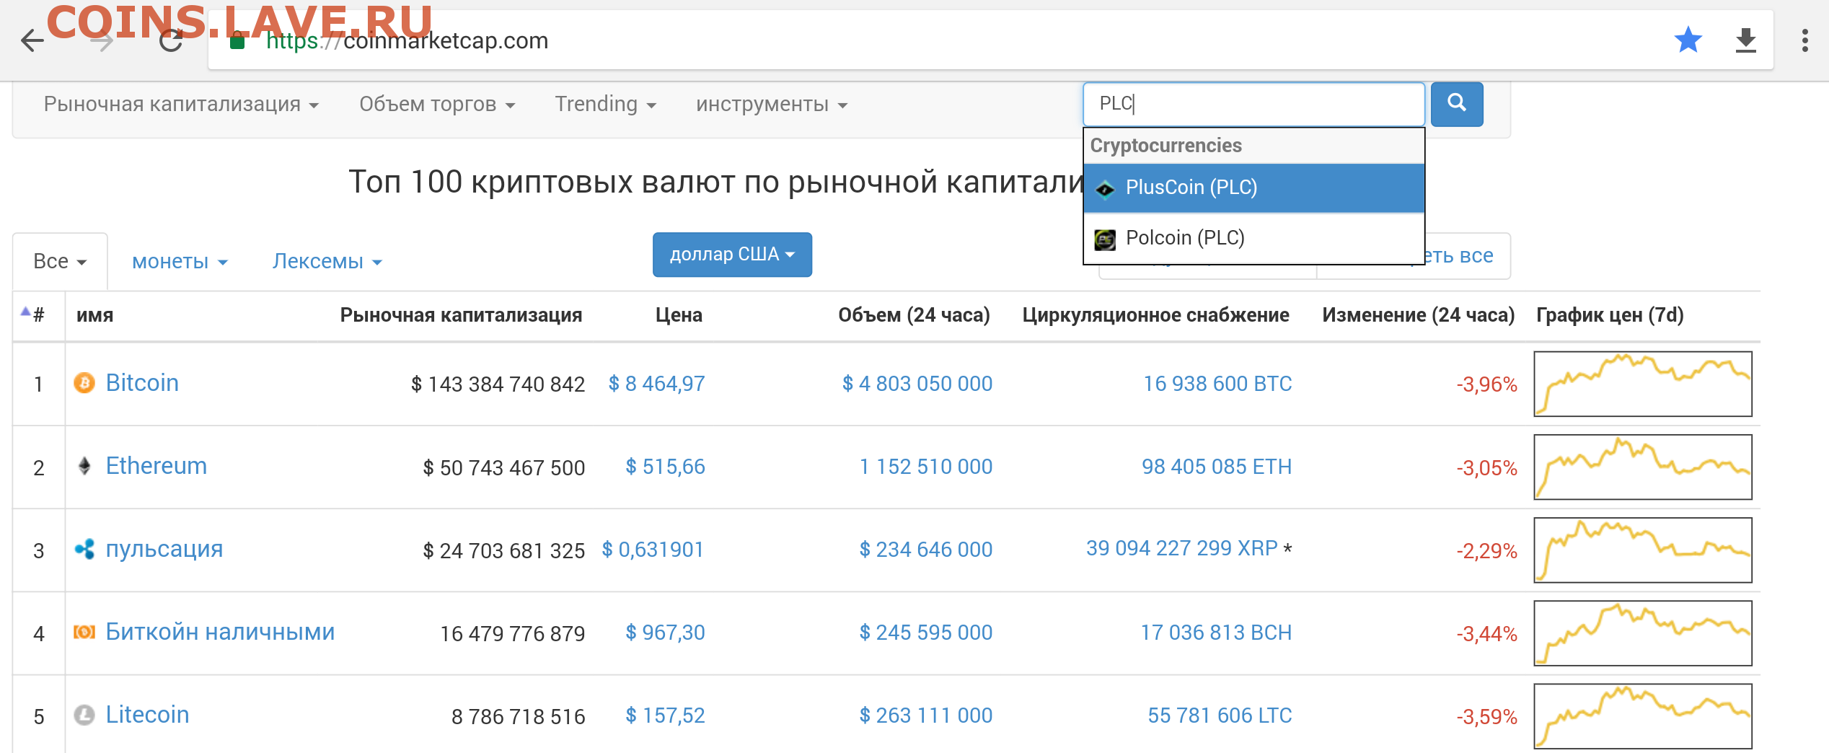Image resolution: width=1829 pixels, height=753 pixels.
Task: Select Polcoin (PLC) suggestion
Action: point(1253,238)
